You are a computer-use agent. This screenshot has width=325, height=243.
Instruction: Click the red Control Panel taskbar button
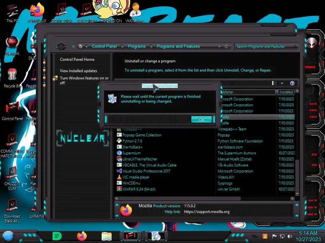(130, 236)
